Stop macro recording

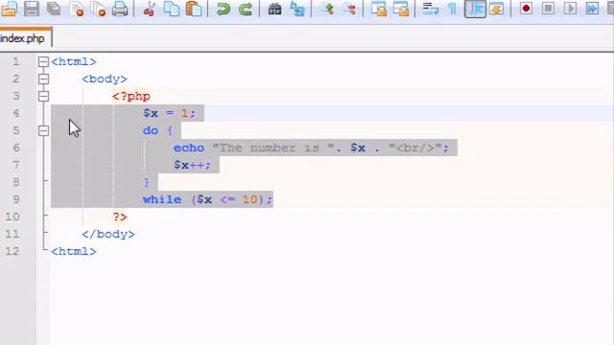(x=548, y=9)
